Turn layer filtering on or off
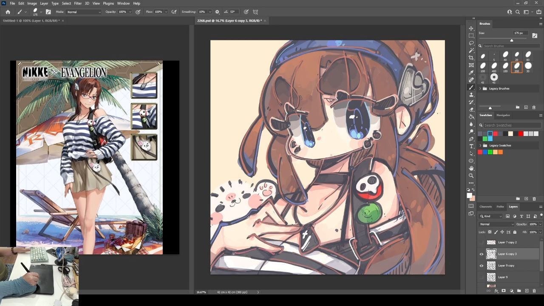The image size is (544, 306). (541, 216)
